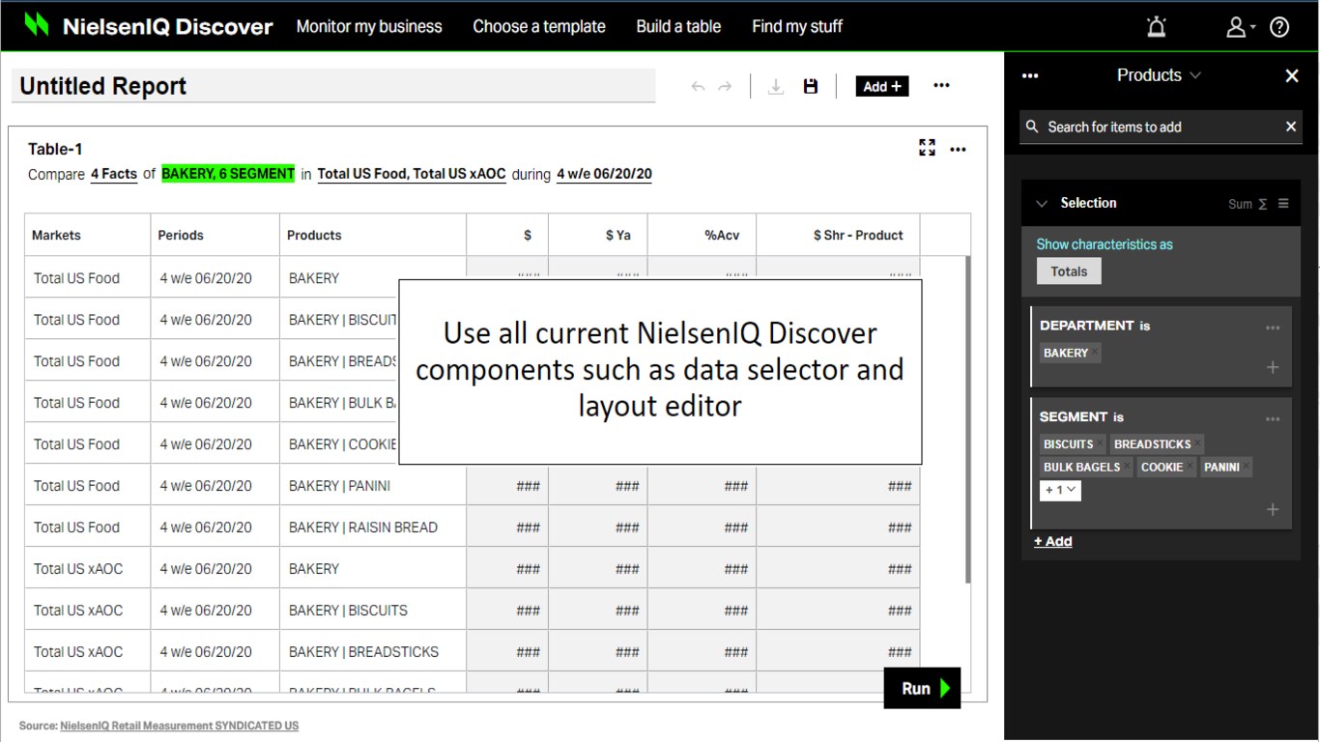
Task: Select the BAKERY | PANINI product cell
Action: click(373, 486)
